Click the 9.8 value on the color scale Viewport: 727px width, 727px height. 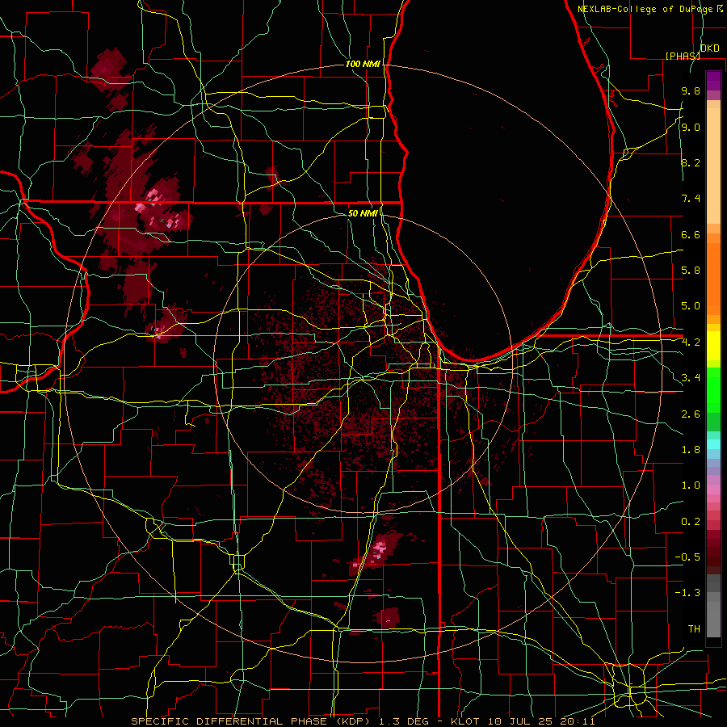pyautogui.click(x=691, y=90)
